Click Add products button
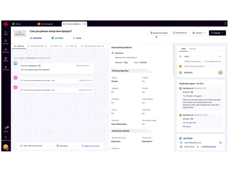 point(180,33)
